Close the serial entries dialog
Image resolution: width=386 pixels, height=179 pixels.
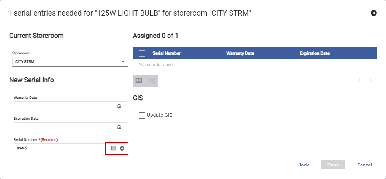pos(374,13)
